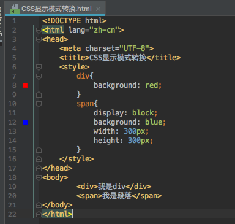Click fold end marker at closing head tag
The width and height of the screenshot is (235, 224).
click(x=39, y=168)
